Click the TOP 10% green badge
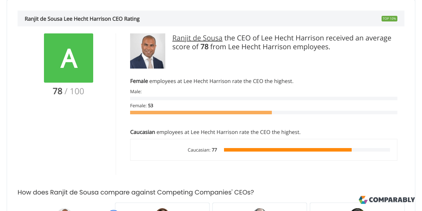The image size is (422, 211). (389, 19)
